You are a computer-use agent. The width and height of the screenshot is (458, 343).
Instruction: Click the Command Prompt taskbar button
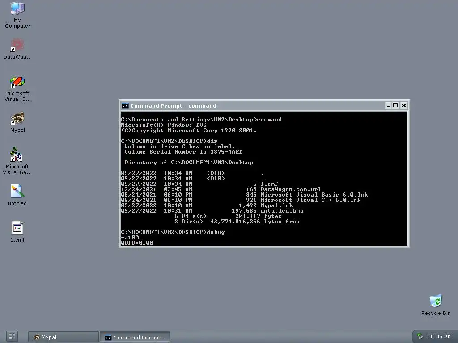[135, 337]
